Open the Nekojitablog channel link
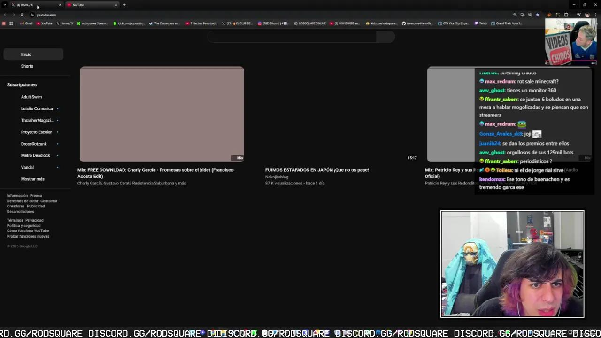This screenshot has height=338, width=601. coord(277,177)
